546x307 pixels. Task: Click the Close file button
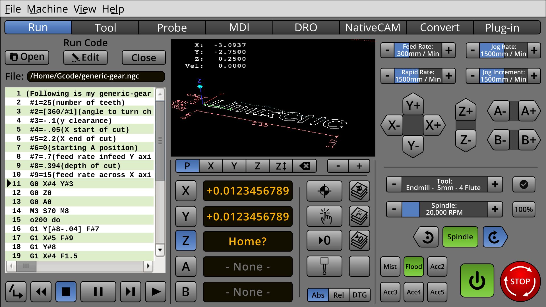[x=144, y=58]
